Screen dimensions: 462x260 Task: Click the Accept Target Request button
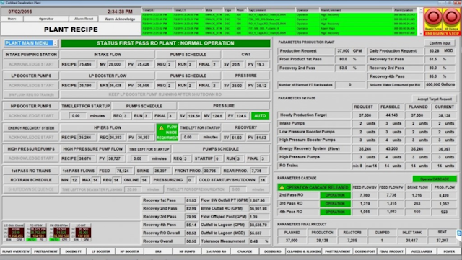(435, 99)
